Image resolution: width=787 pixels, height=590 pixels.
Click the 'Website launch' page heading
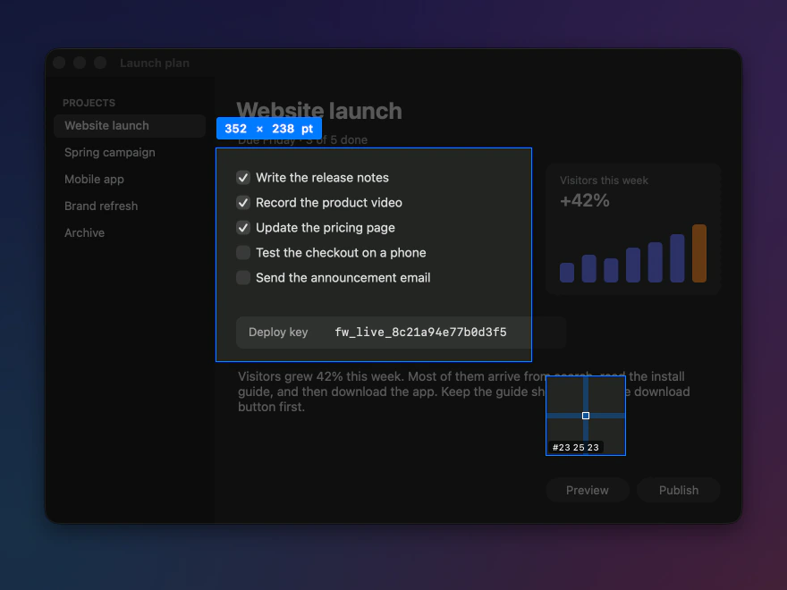(x=319, y=111)
